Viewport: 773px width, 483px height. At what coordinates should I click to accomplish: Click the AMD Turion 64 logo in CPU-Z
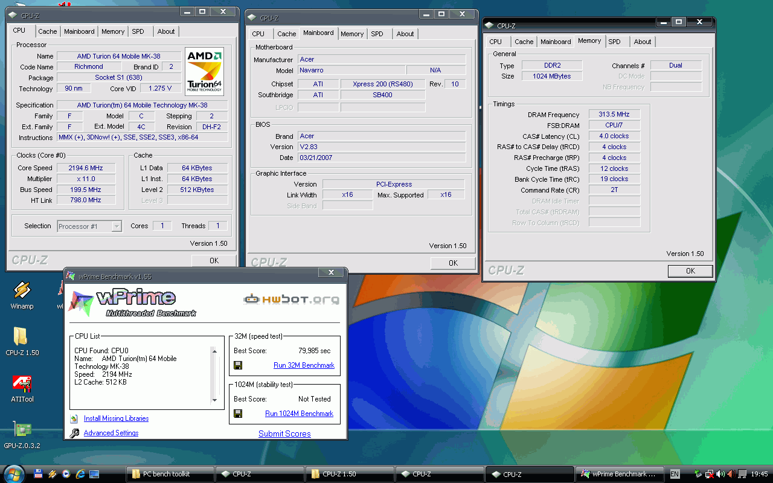tap(204, 71)
